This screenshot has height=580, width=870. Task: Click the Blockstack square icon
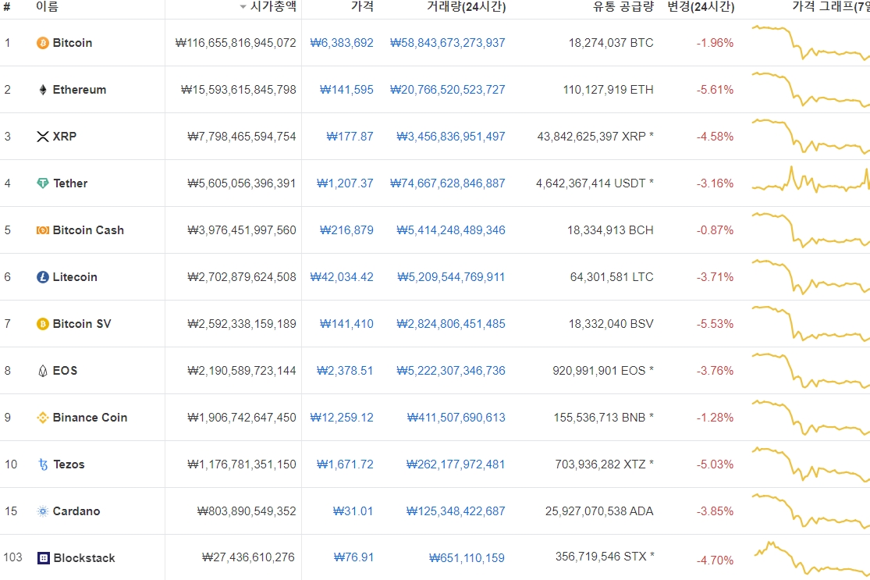coord(43,558)
